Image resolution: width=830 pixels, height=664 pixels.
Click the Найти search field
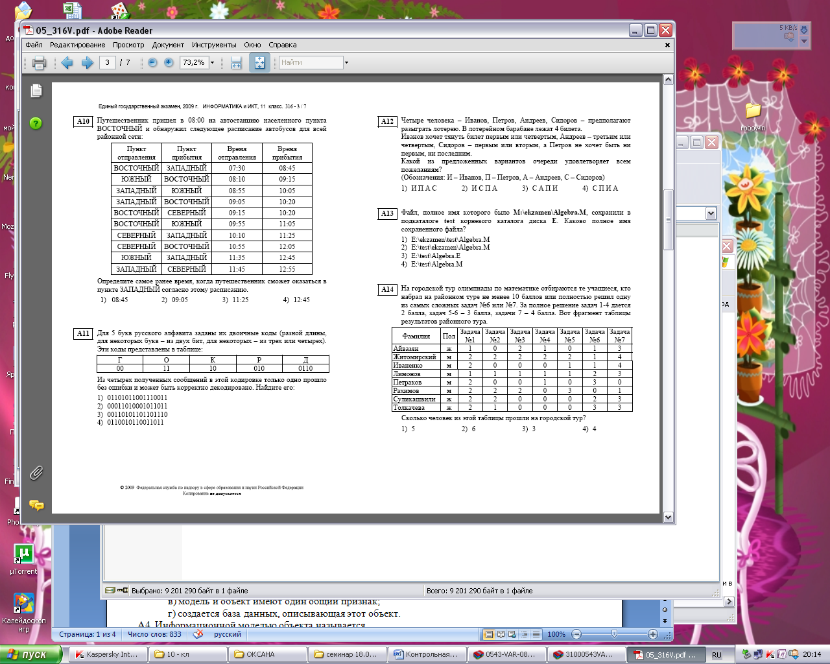click(x=311, y=62)
